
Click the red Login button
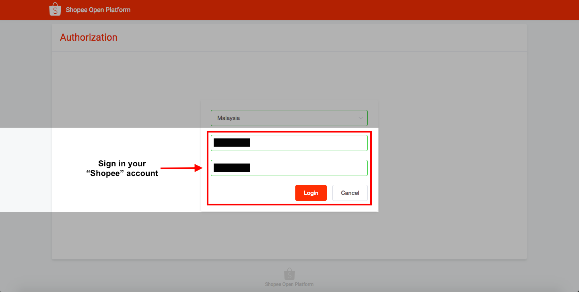(x=311, y=193)
